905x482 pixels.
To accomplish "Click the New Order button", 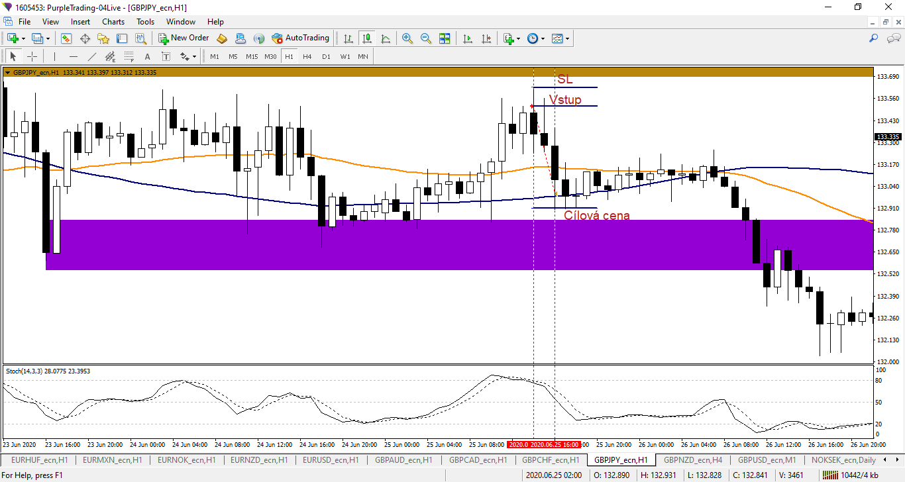I will tap(184, 38).
